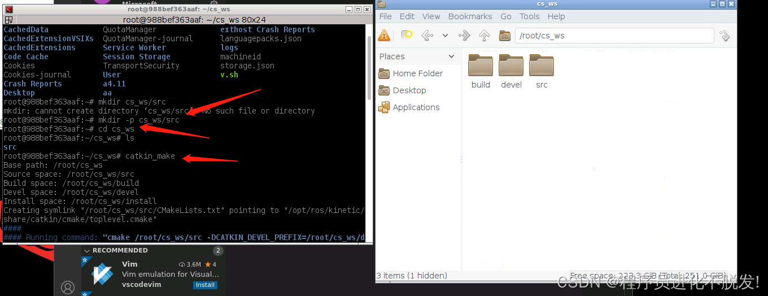768x296 pixels.
Task: Click the Applications icon in Places sidebar
Action: tap(384, 107)
